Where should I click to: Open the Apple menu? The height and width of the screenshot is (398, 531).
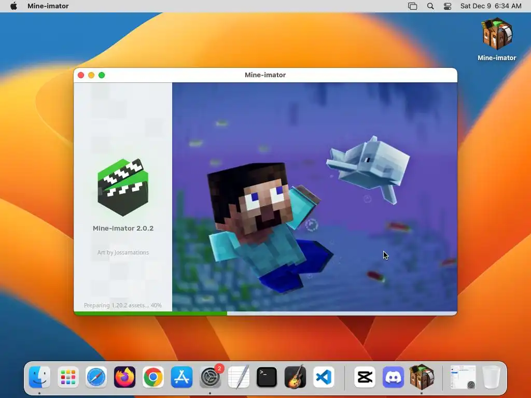pyautogui.click(x=13, y=6)
